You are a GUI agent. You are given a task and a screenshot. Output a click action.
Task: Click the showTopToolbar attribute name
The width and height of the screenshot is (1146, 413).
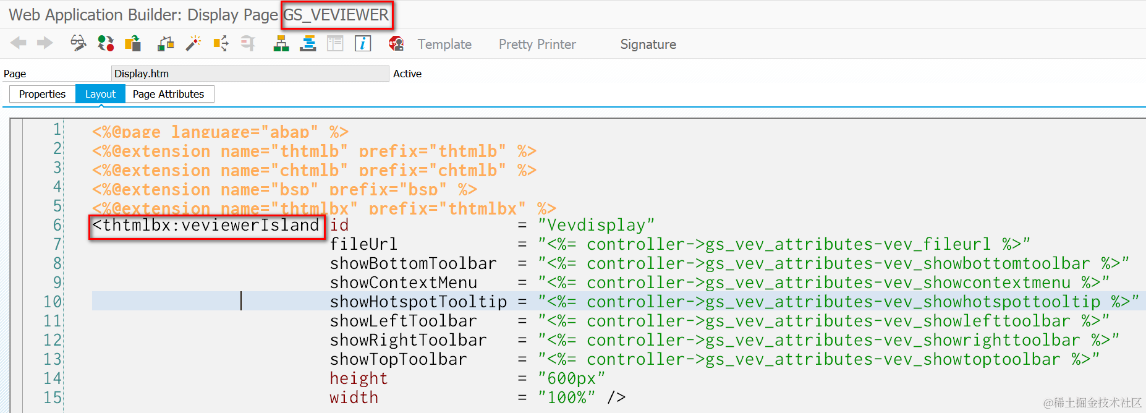(398, 359)
